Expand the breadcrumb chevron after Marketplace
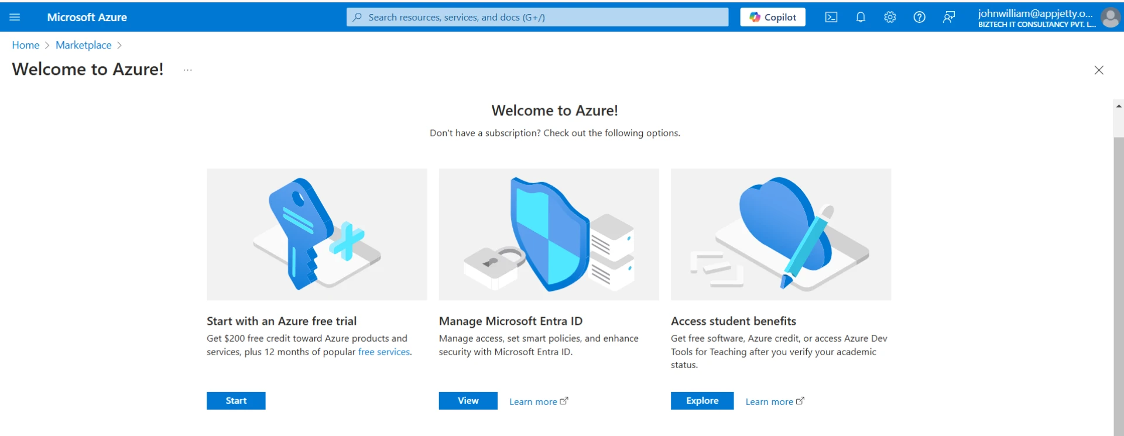 pyautogui.click(x=120, y=45)
